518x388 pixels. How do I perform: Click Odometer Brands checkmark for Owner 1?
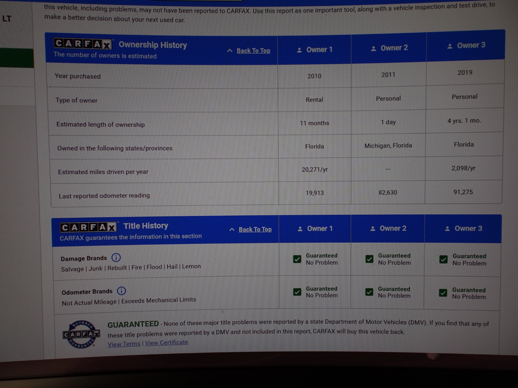[297, 292]
